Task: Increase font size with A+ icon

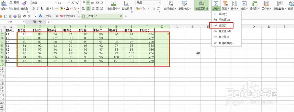Action: tap(73, 3)
